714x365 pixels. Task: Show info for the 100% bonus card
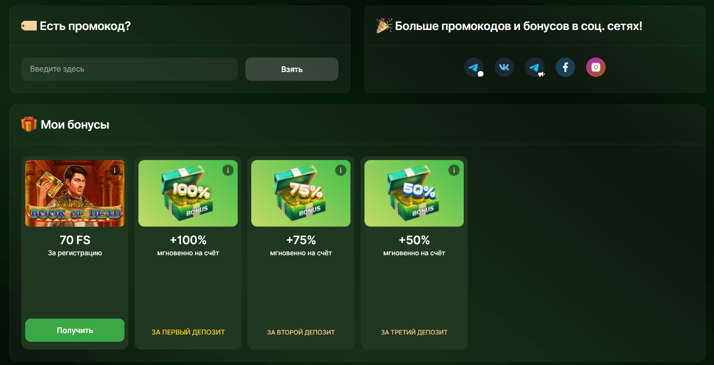click(x=228, y=170)
